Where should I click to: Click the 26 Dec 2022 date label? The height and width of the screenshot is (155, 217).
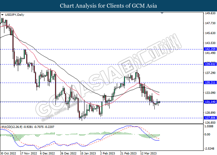pyautogui.click(x=68, y=153)
